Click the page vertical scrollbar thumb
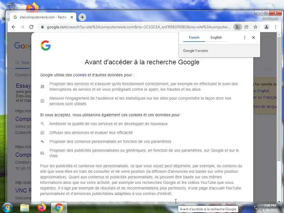Image resolution: width=284 pixels, height=213 pixels. (x=279, y=99)
